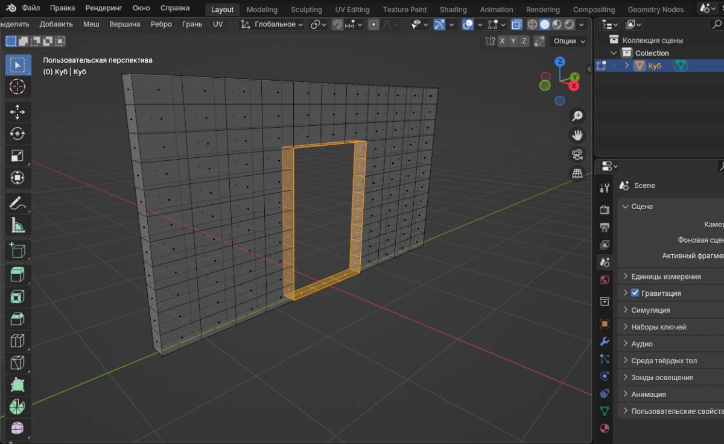Open the World properties tab

(605, 280)
